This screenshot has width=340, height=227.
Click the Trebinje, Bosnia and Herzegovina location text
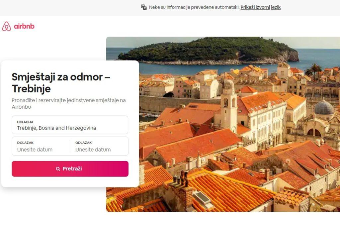point(56,128)
